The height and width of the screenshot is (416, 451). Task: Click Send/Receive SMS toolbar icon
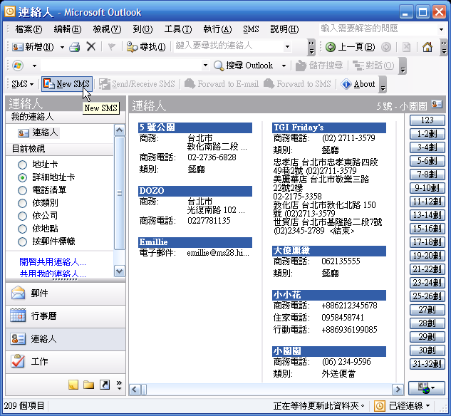(x=105, y=84)
